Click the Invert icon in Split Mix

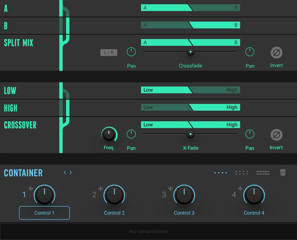[276, 53]
